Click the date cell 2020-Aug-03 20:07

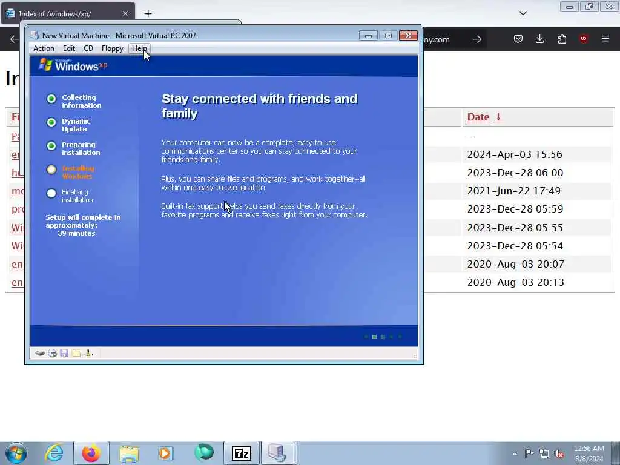[516, 264]
